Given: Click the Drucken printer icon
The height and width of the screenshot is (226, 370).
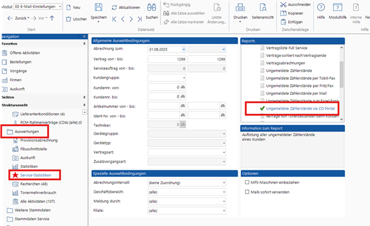Looking at the screenshot, I should click(240, 7).
